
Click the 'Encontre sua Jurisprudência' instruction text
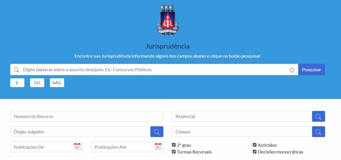[168, 56]
